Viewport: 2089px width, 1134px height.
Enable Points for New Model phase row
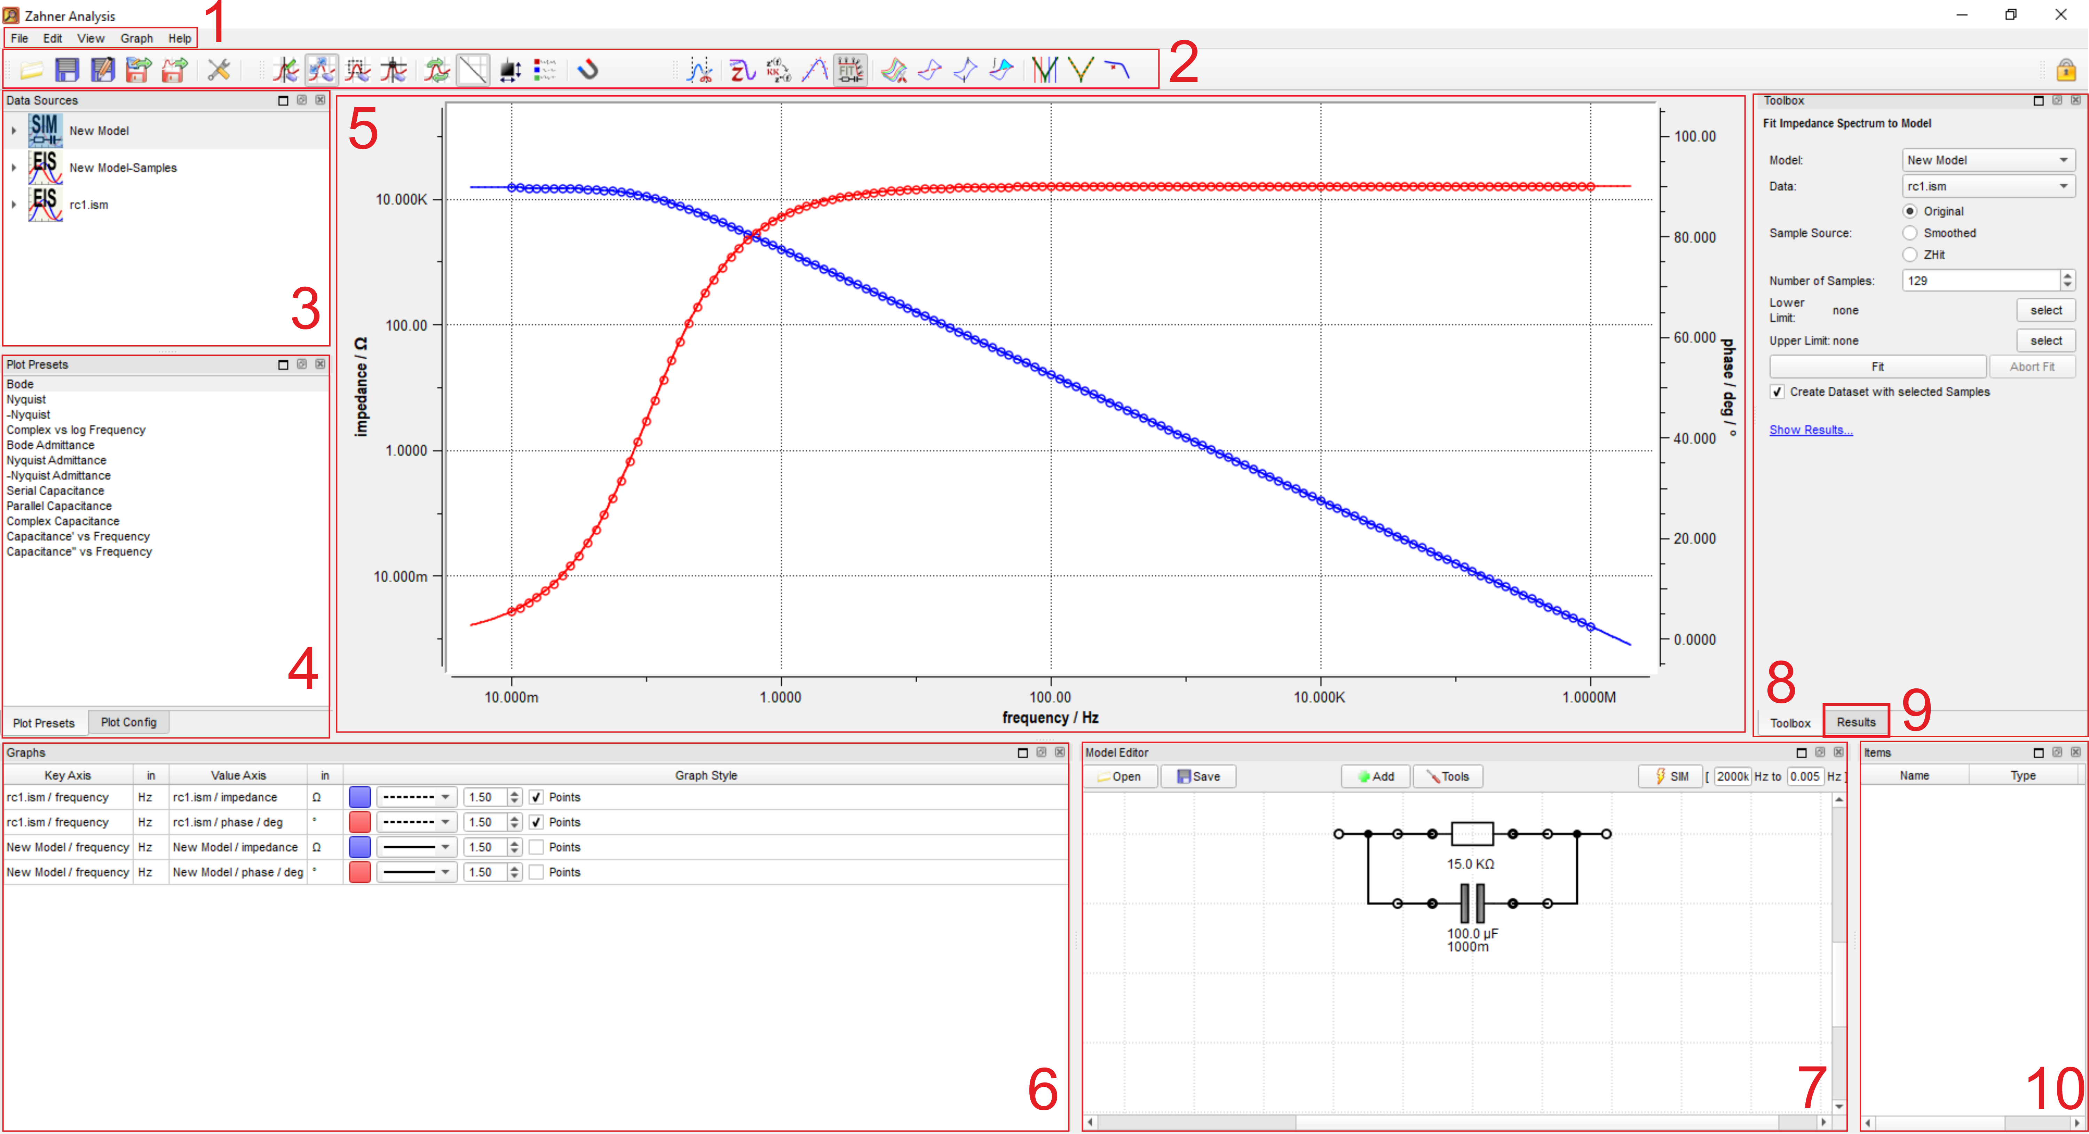(x=536, y=872)
